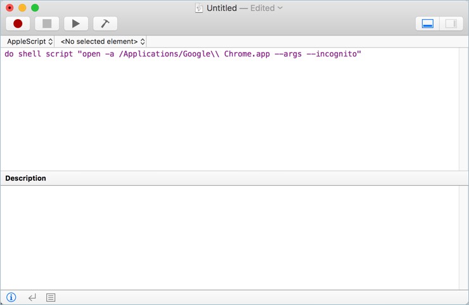Enter full screen with the green button
This screenshot has width=469, height=305.
tap(35, 8)
